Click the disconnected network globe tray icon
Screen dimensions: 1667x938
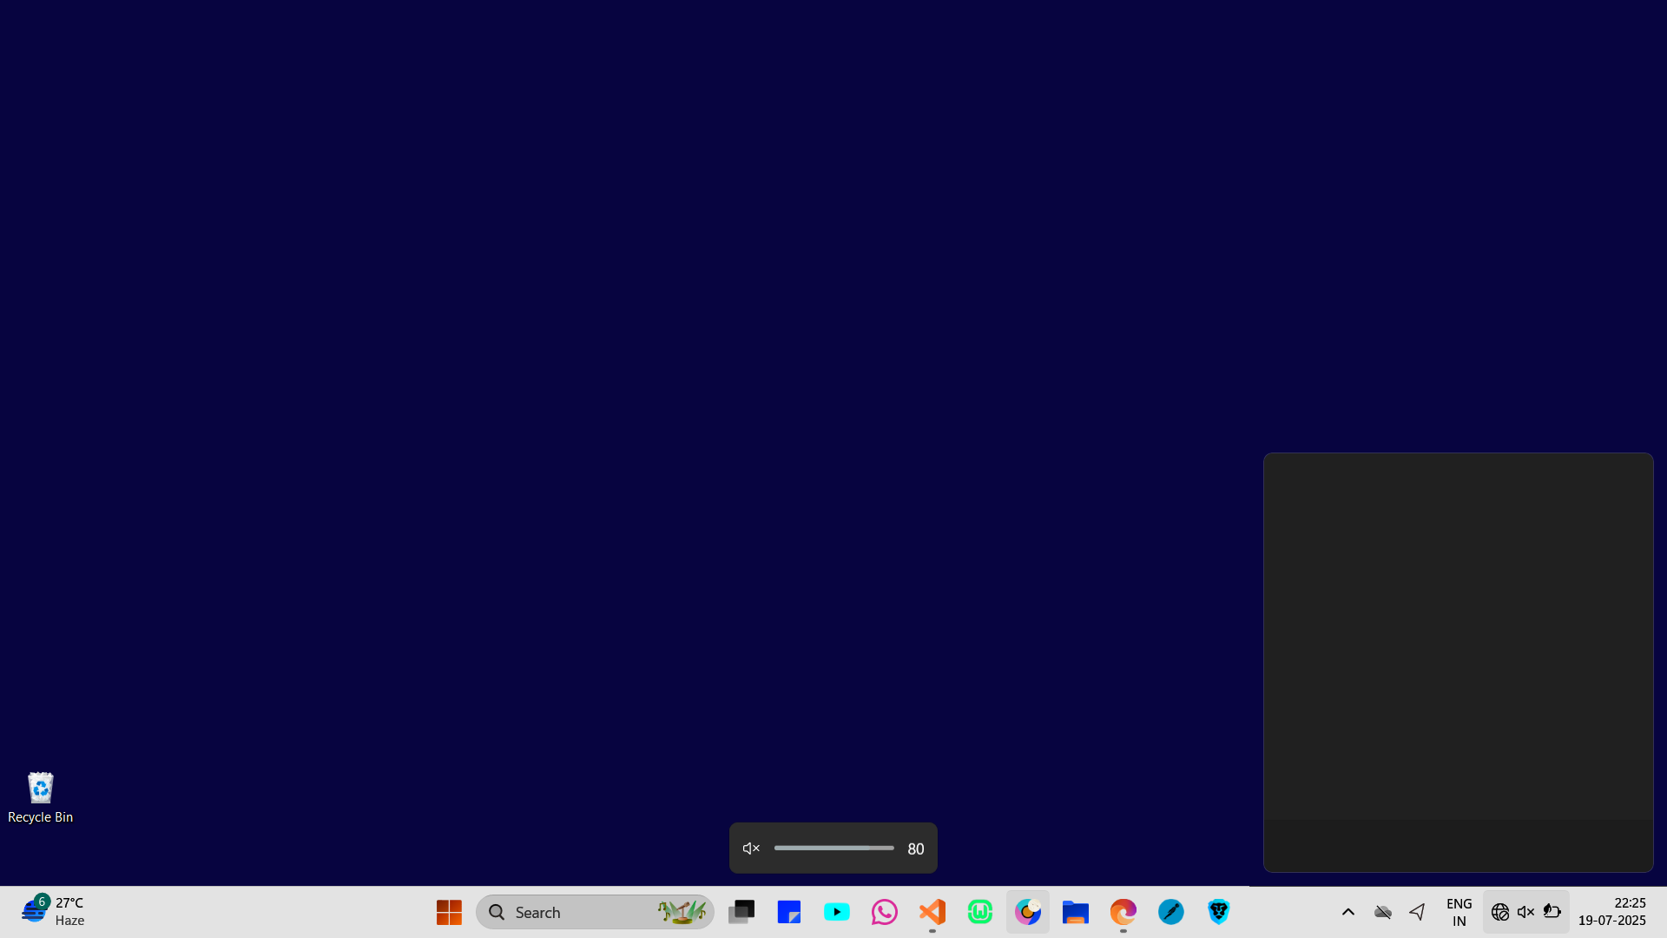click(1499, 912)
